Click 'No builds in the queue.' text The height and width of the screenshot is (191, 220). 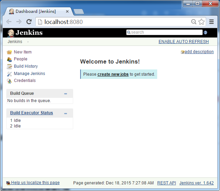click(x=29, y=101)
